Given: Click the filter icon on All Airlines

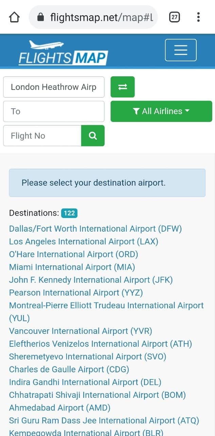Looking at the screenshot, I should [137, 111].
